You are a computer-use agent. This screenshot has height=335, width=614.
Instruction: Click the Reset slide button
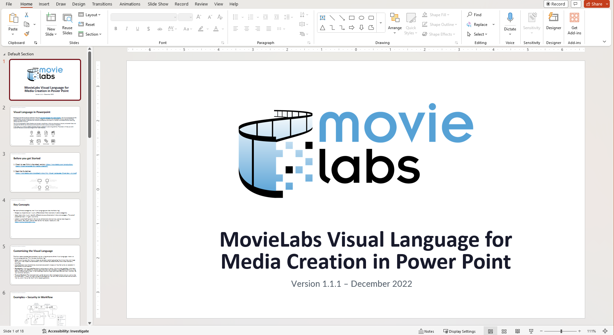point(87,25)
